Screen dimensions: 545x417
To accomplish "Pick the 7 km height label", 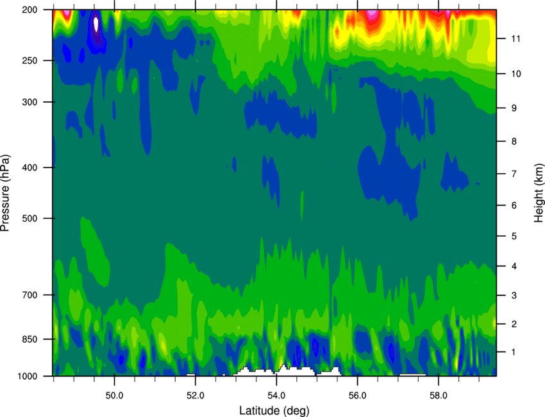I will 514,174.
